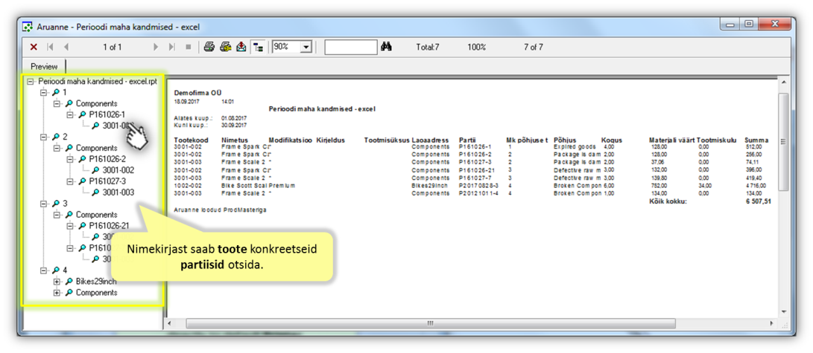Click magnifier icon of group 1

(55, 92)
